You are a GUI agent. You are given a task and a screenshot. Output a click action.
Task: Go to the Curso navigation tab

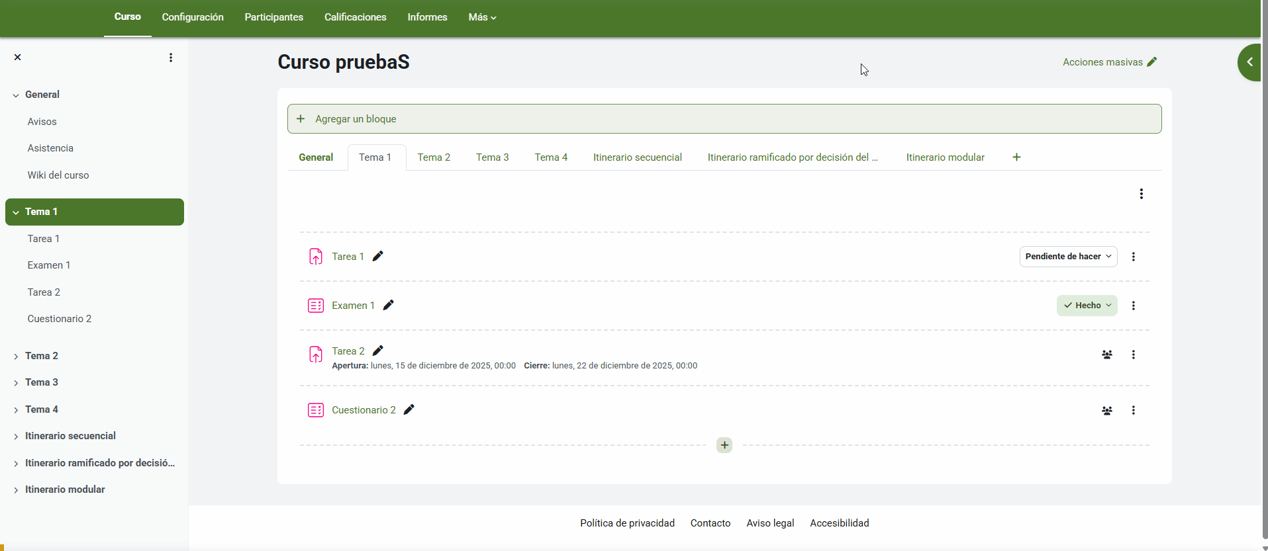coord(128,17)
